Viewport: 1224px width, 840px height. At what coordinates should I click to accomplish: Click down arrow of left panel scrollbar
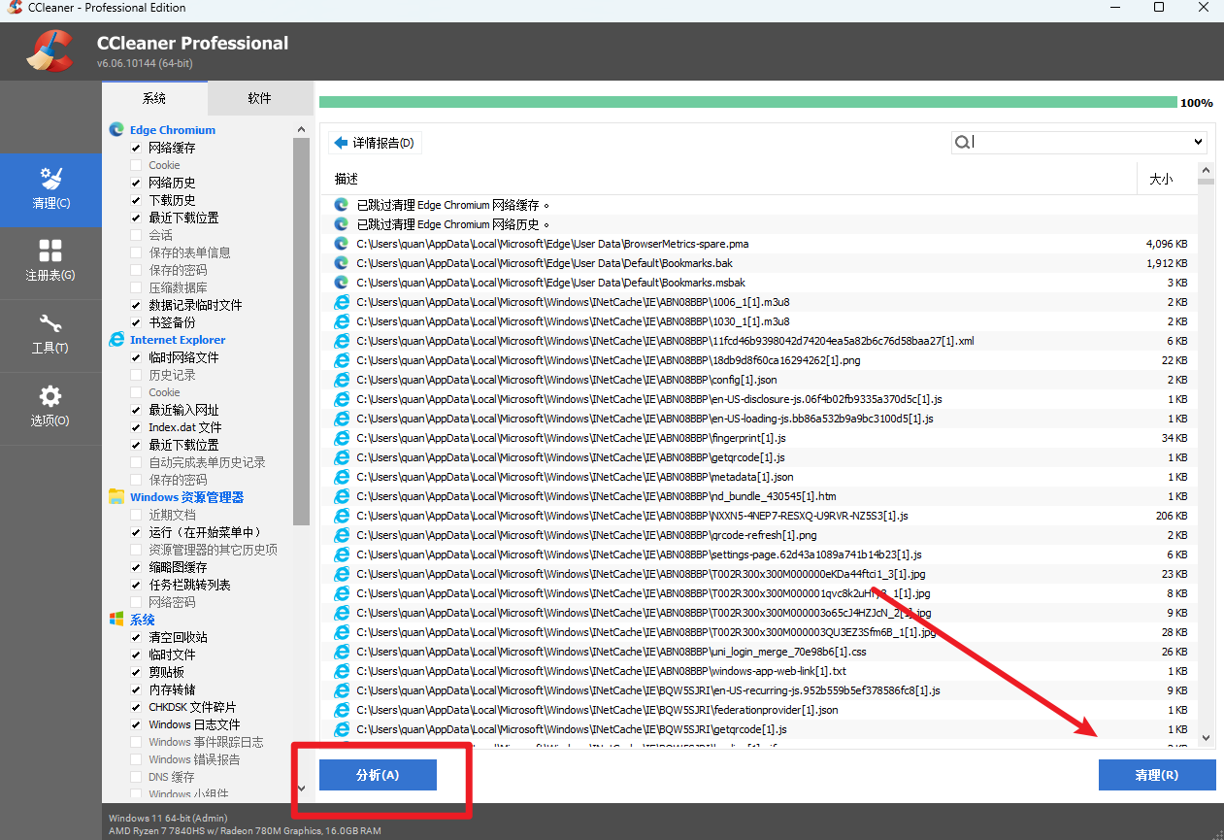tap(301, 788)
